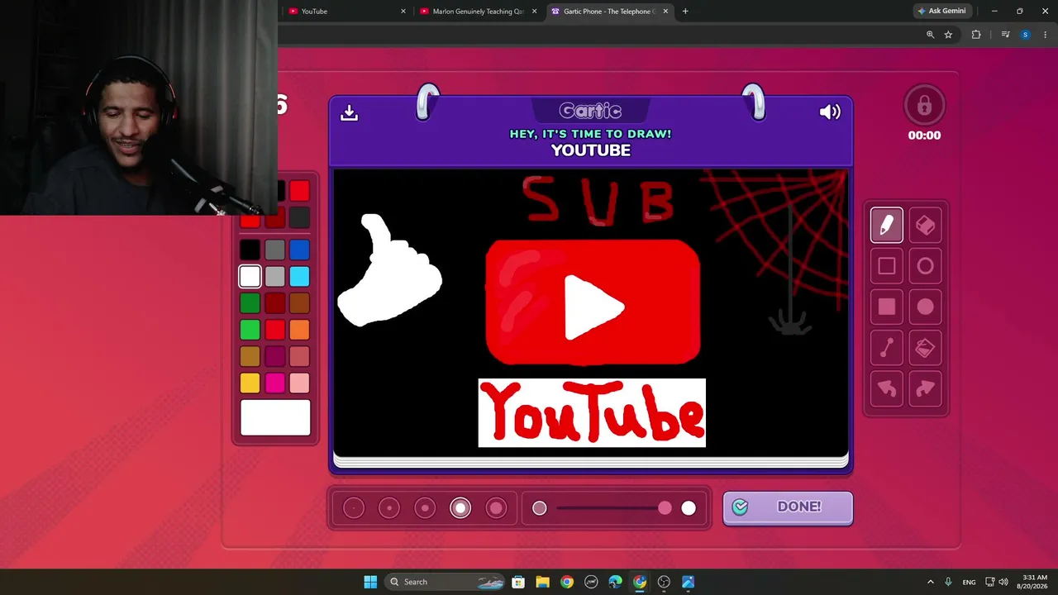Open the Chrome extensions menu
The image size is (1058, 595).
point(976,35)
